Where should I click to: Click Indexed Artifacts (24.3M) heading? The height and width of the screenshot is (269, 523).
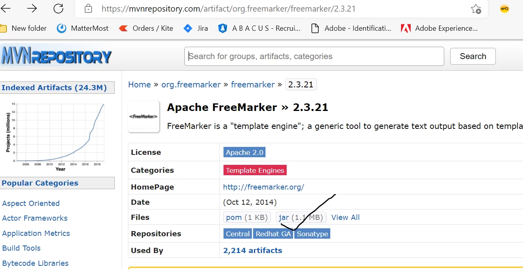[x=54, y=88]
